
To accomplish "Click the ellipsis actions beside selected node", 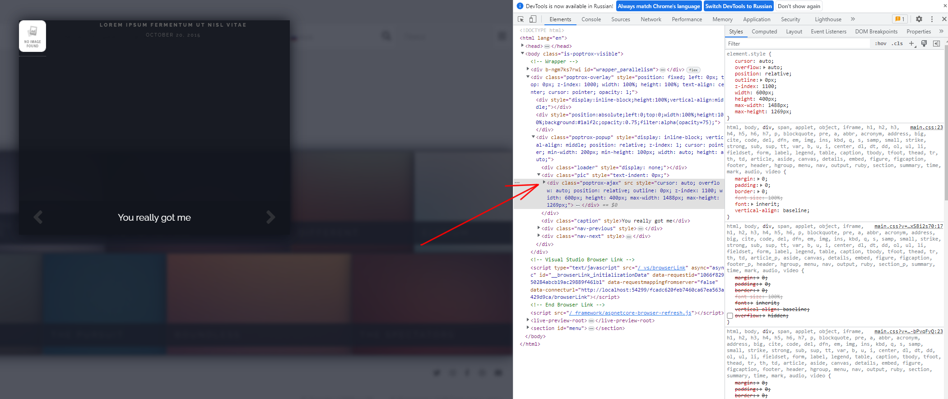I will (517, 183).
